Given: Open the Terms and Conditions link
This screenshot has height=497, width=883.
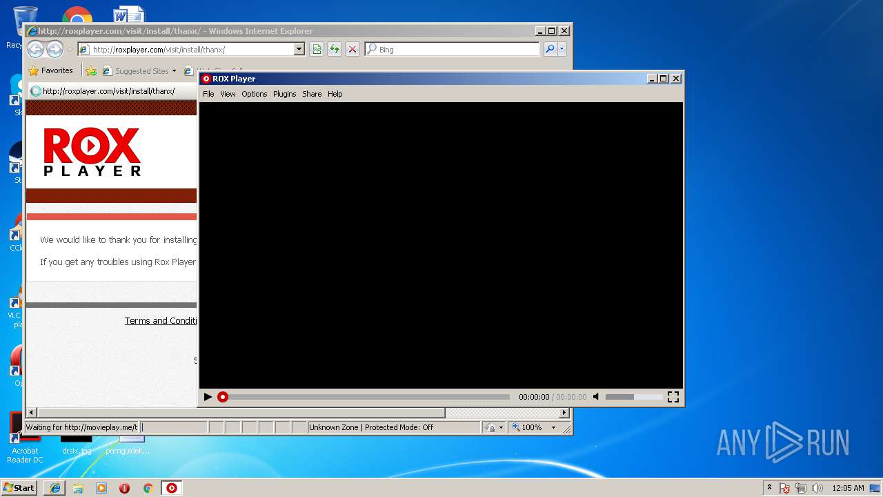Looking at the screenshot, I should tap(161, 321).
